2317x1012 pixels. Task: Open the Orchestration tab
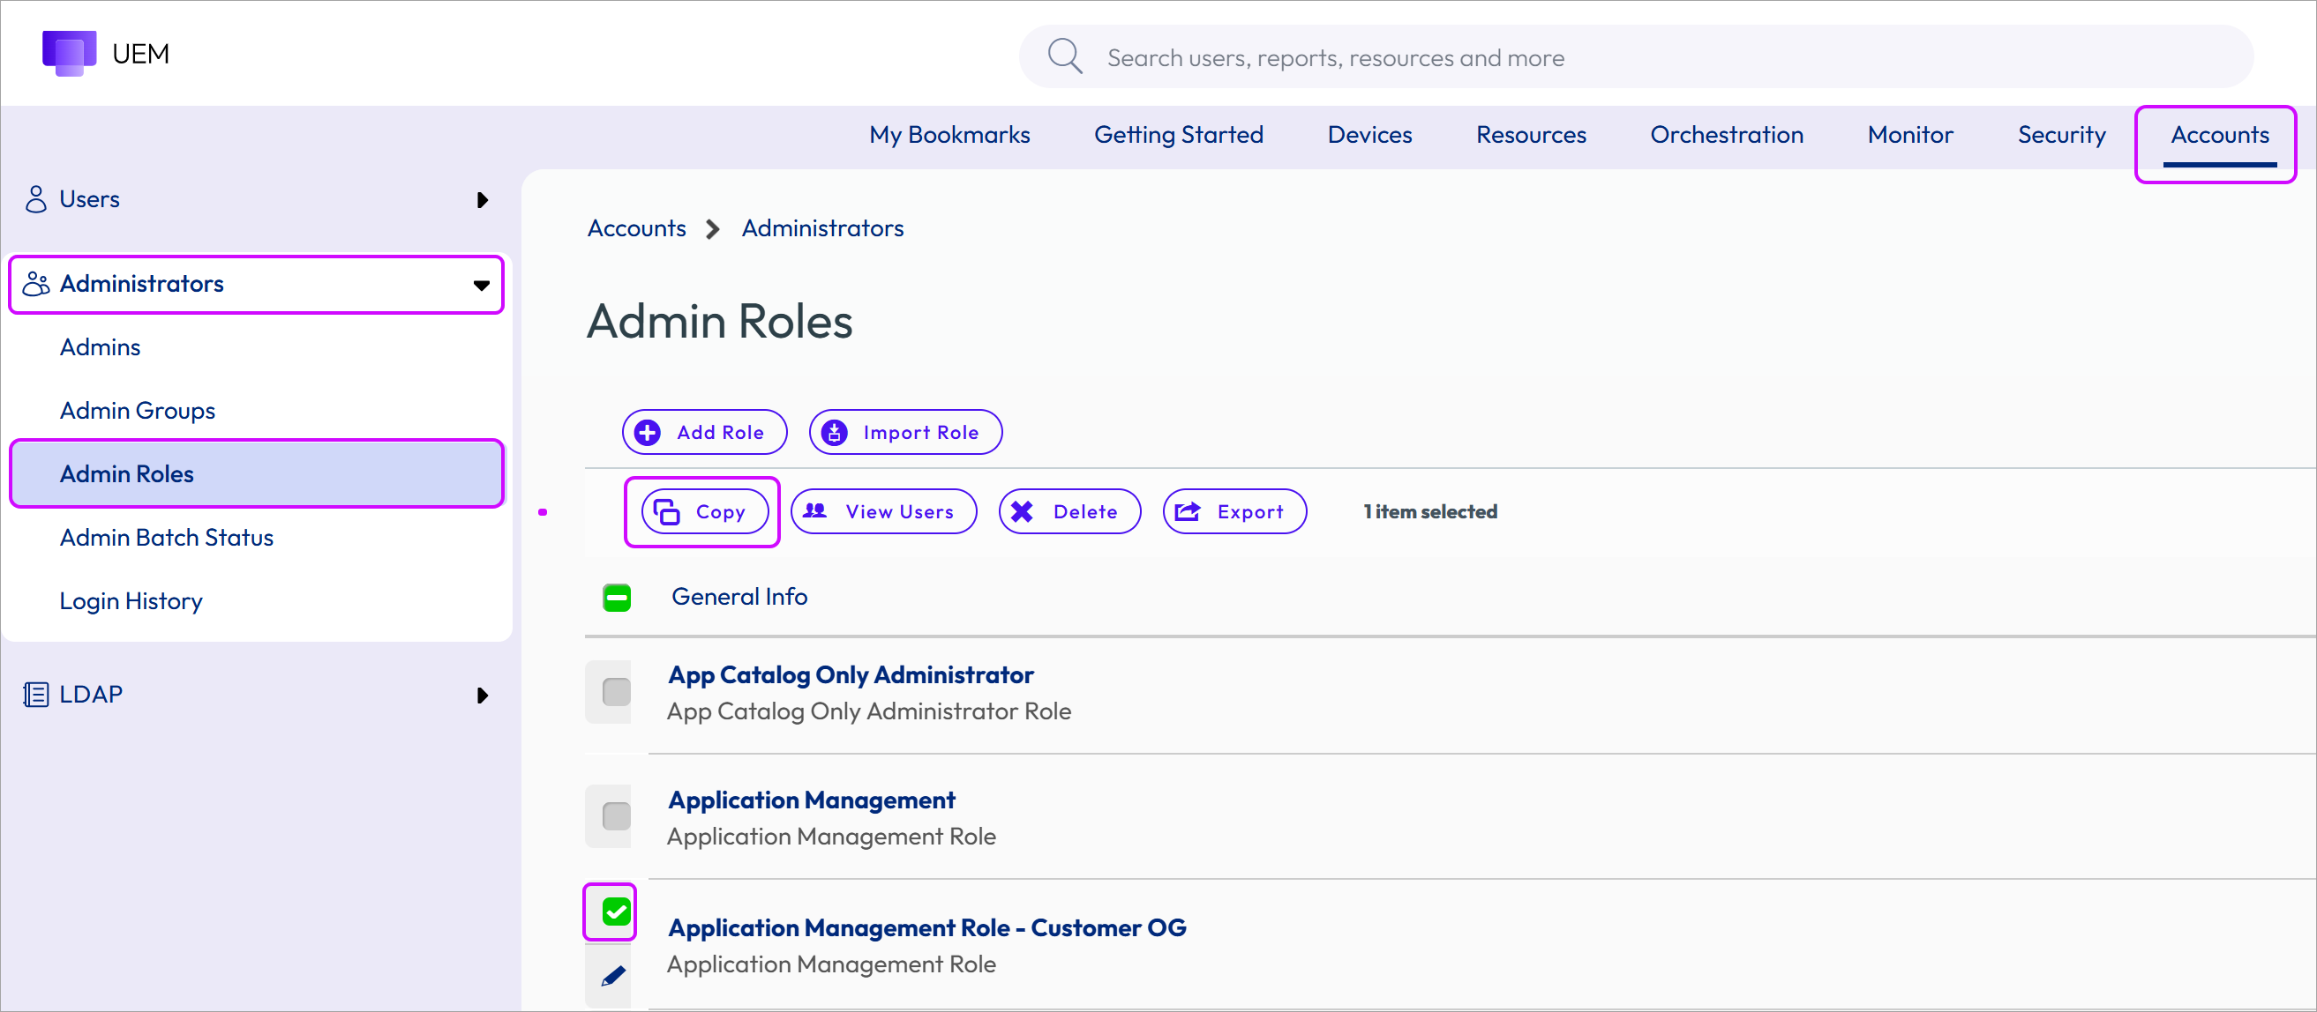tap(1726, 135)
